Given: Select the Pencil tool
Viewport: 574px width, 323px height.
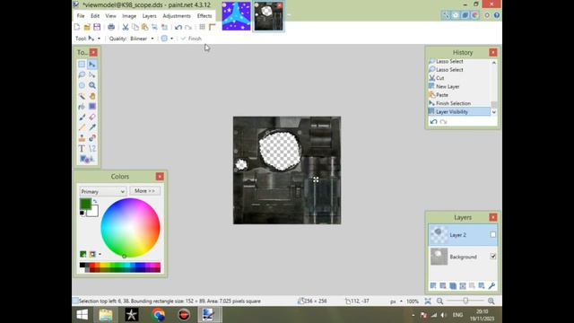Looking at the screenshot, I should [82, 127].
